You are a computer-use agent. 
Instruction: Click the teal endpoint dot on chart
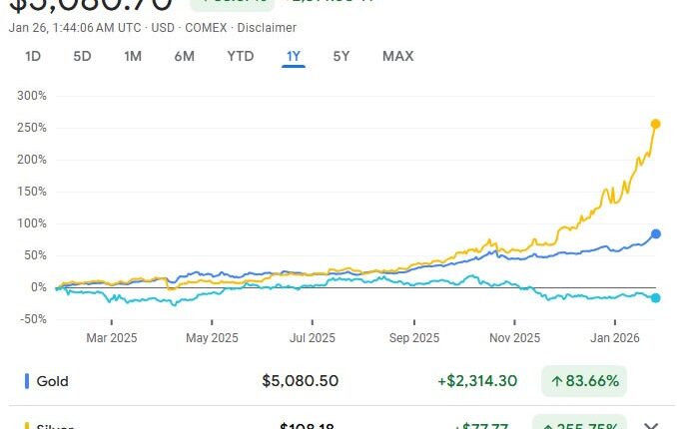(656, 297)
